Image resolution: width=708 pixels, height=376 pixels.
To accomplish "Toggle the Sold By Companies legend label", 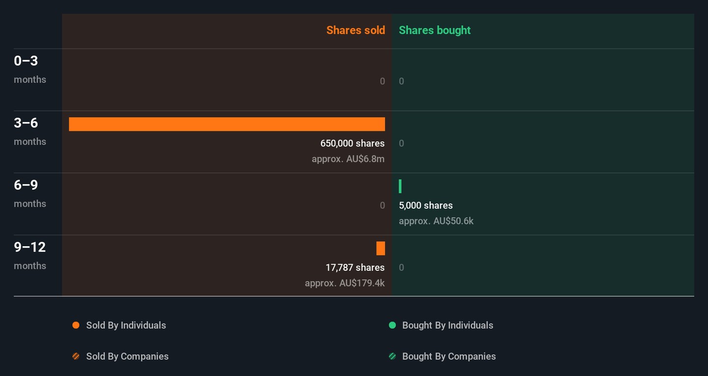I will [127, 356].
